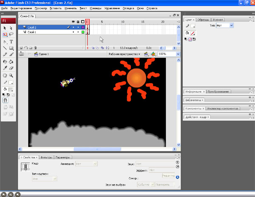This screenshot has width=255, height=197.
Task: Toggle visibility dot for Слой 2
Action: [x=73, y=27]
